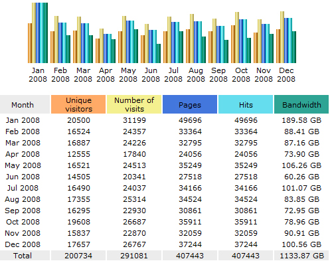Click bandwidth value 88.41 GB

pyautogui.click(x=301, y=131)
